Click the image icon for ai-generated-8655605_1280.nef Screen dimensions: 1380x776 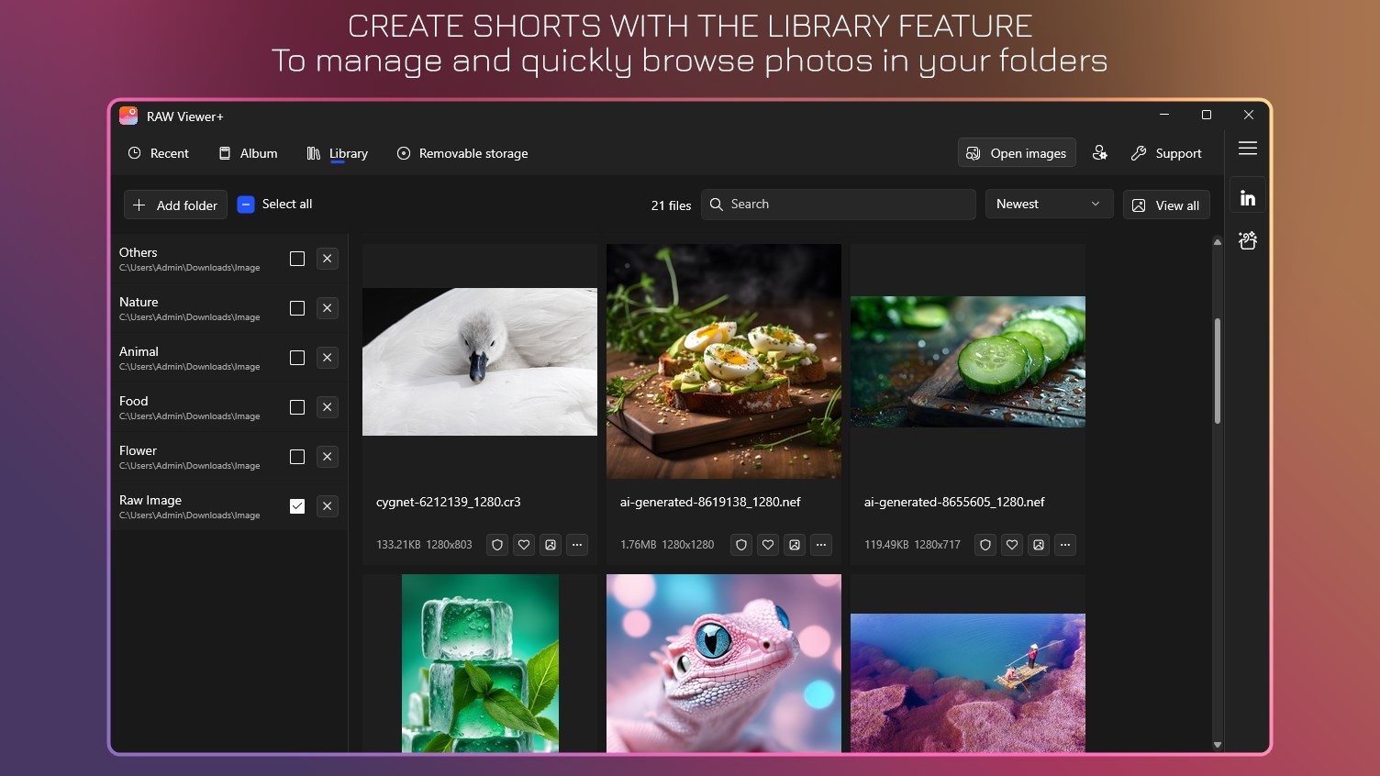[1039, 545]
